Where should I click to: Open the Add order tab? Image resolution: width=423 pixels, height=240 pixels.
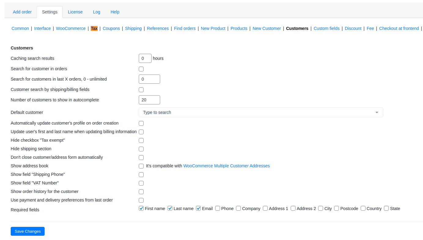(22, 12)
